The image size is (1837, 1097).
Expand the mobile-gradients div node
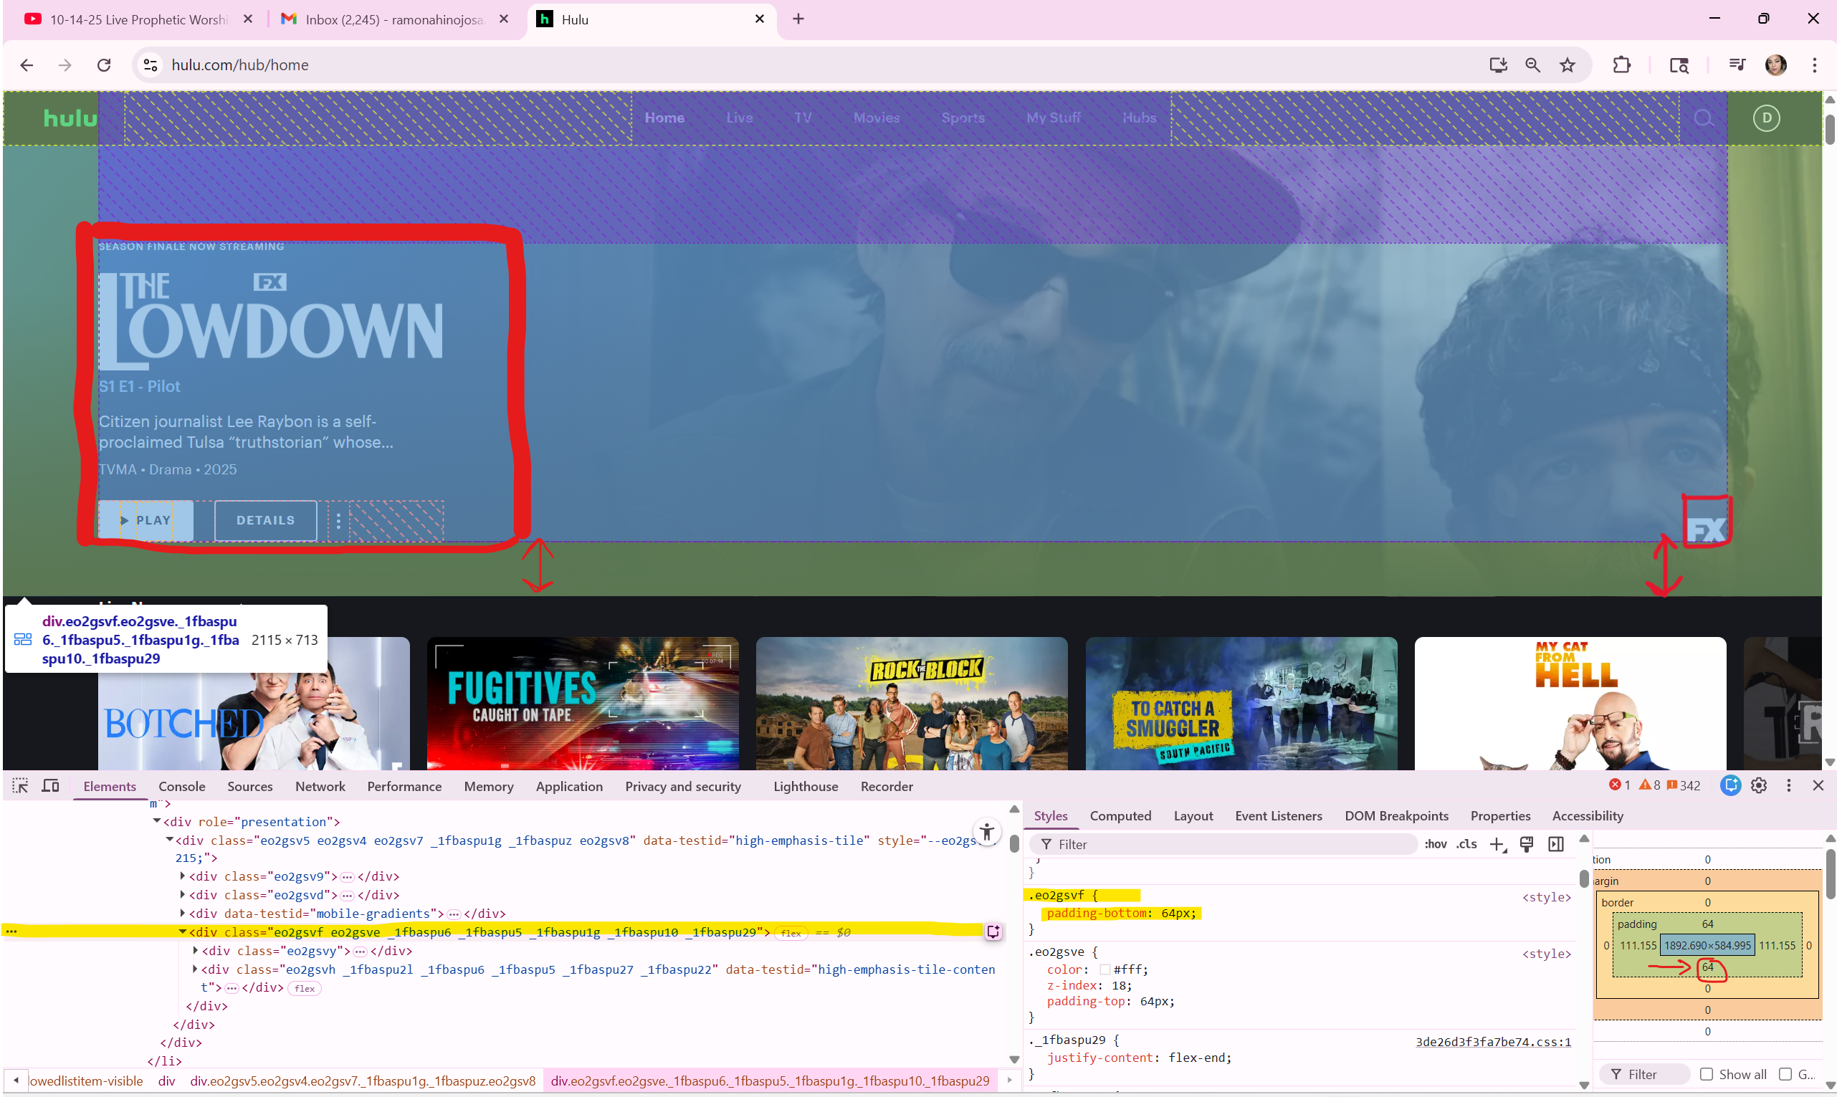[x=183, y=914]
